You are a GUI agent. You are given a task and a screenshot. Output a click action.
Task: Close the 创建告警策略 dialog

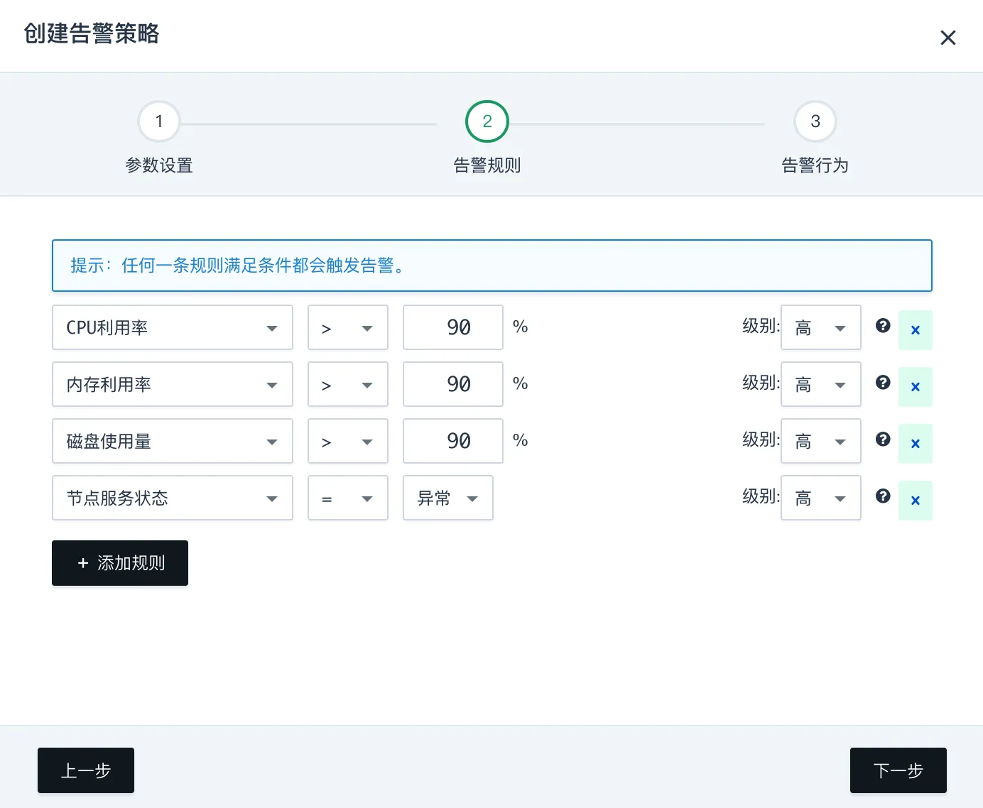(x=948, y=38)
